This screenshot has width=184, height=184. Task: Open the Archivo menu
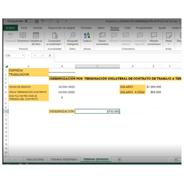(x=10, y=28)
